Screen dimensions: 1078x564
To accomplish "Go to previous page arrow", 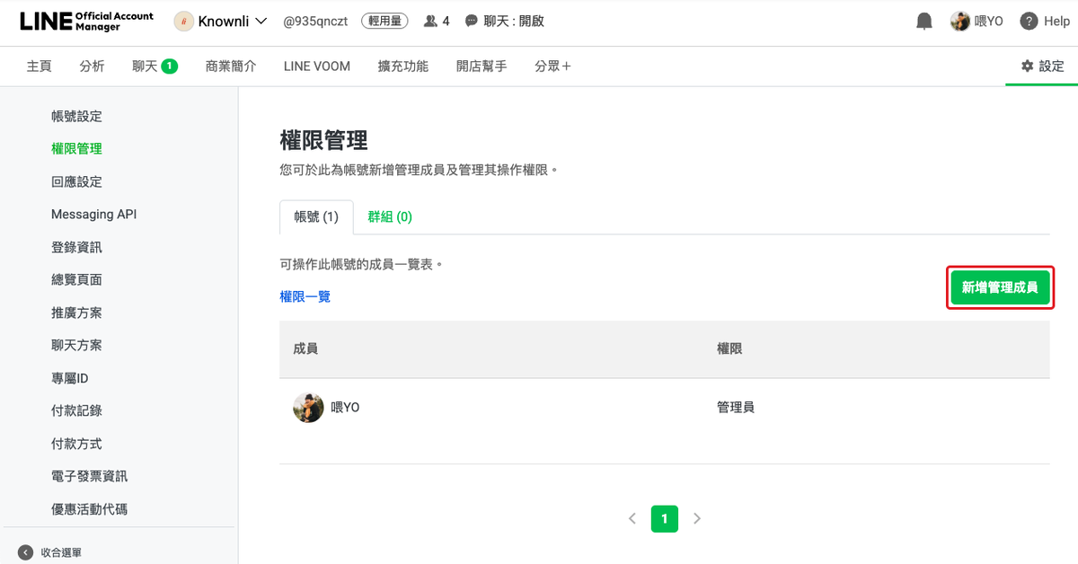I will click(632, 518).
